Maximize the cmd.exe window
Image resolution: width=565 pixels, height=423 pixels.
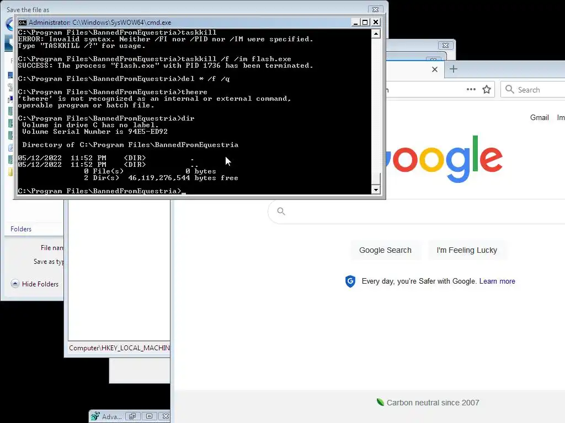[365, 22]
